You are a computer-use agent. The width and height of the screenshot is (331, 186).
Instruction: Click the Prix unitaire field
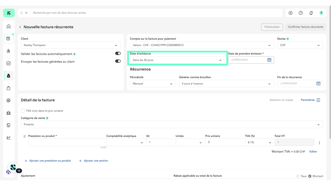point(225,142)
